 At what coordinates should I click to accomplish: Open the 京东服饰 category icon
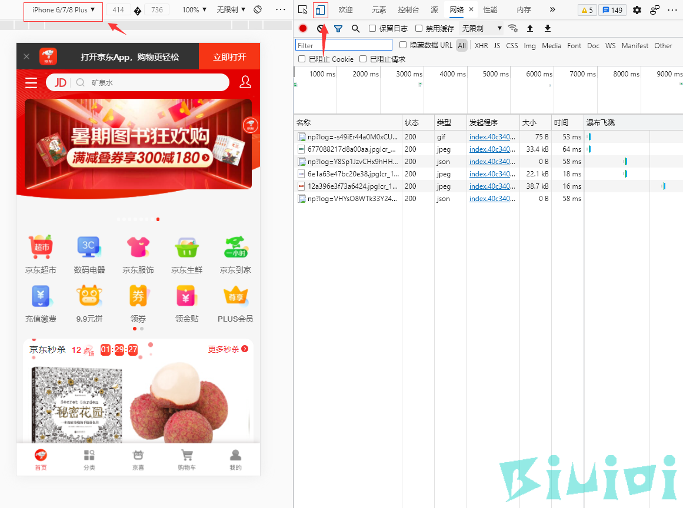(x=138, y=247)
